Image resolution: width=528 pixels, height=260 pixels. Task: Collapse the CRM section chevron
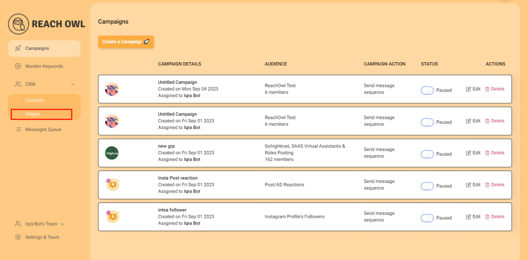[x=73, y=84]
